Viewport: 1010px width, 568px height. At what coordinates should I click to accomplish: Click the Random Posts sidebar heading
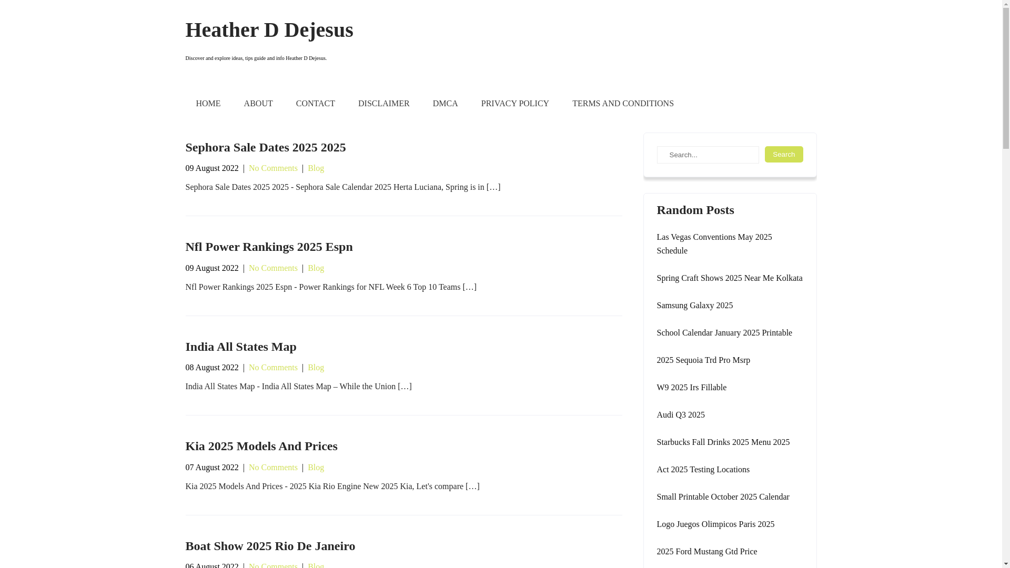pos(695,210)
